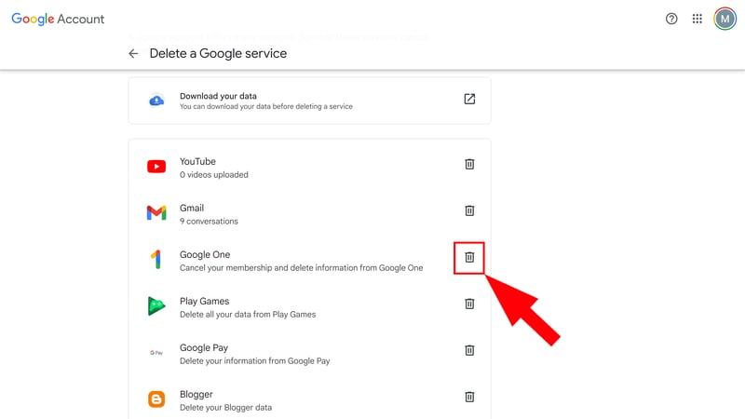The image size is (745, 419).
Task: Remove Play Games using trash icon
Action: coord(469,304)
